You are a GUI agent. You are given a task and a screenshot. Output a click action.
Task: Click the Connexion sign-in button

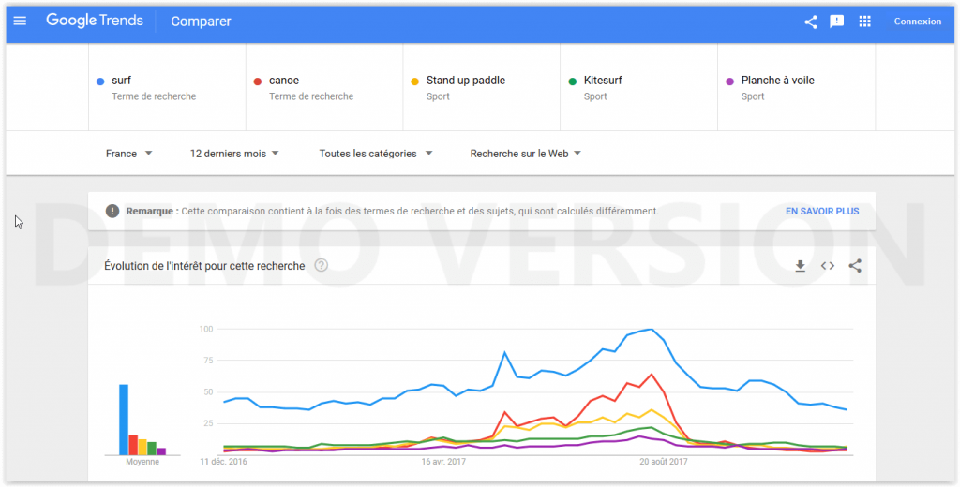pyautogui.click(x=917, y=22)
